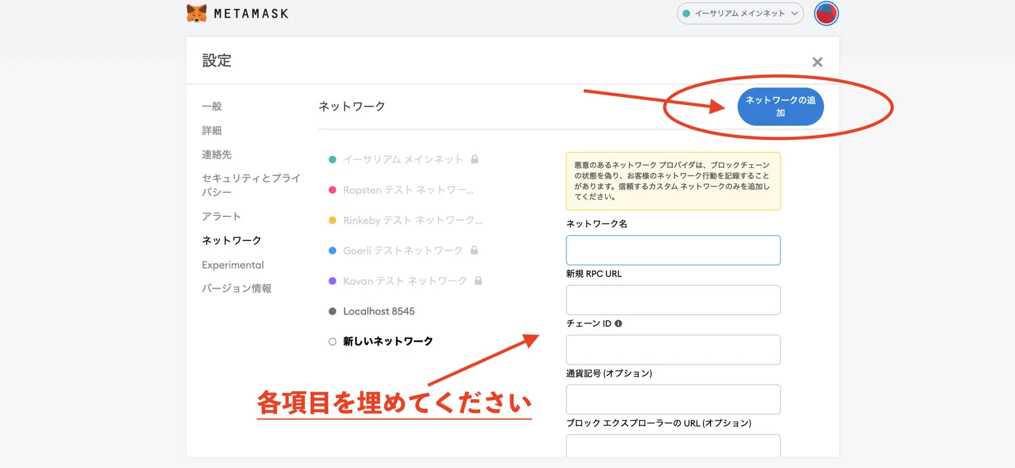
Task: Focus the 新規 RPC URL input field
Action: coord(673,300)
